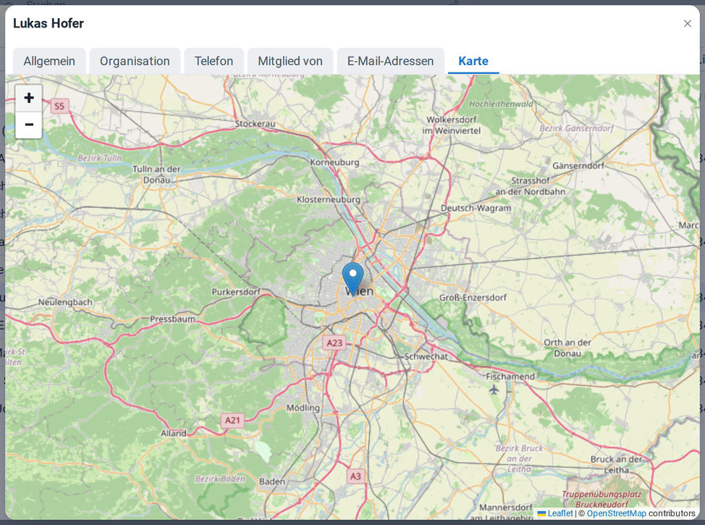Switch to the Allgemein tab

pyautogui.click(x=49, y=61)
